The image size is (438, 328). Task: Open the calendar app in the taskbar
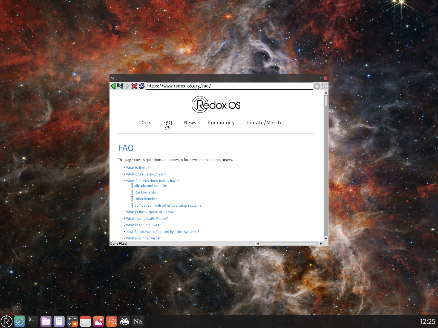[85, 321]
